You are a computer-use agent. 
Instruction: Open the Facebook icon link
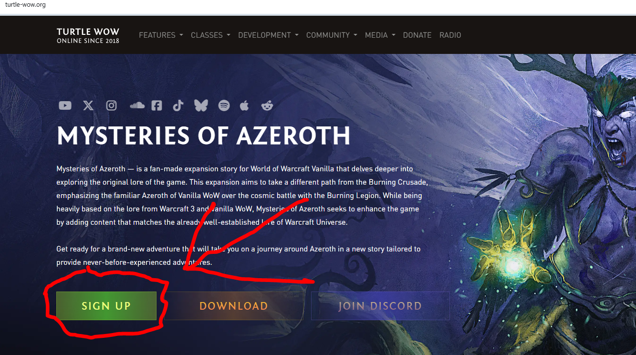156,105
